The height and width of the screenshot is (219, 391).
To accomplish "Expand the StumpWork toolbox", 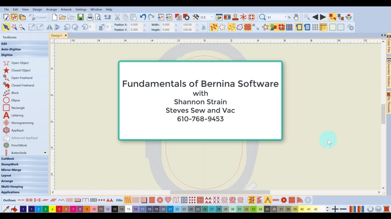I will (x=24, y=164).
